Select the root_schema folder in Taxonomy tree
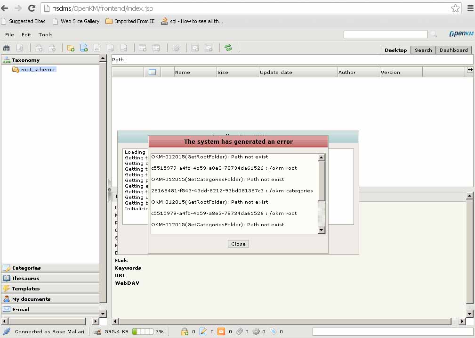Image resolution: width=475 pixels, height=338 pixels. [x=38, y=69]
